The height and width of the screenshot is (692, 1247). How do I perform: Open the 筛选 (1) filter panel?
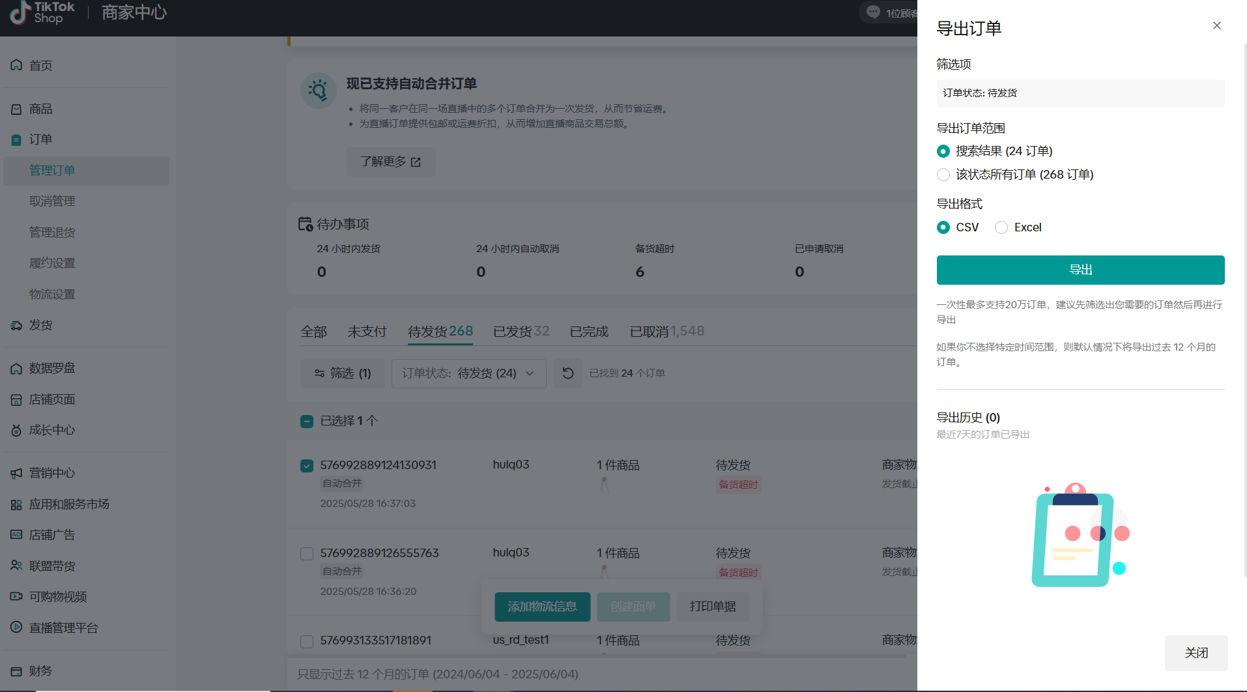pos(342,373)
